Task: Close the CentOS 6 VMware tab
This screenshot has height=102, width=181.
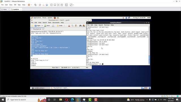Action: click(x=21, y=9)
